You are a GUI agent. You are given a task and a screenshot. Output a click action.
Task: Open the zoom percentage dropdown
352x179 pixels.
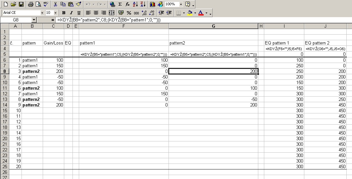(x=181, y=4)
